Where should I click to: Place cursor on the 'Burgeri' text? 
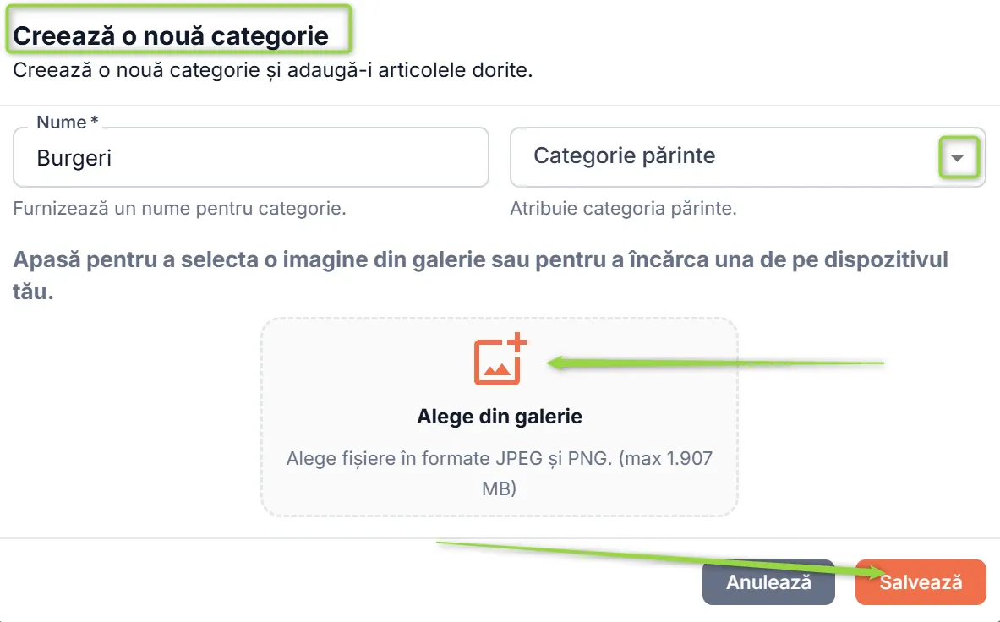tap(74, 158)
